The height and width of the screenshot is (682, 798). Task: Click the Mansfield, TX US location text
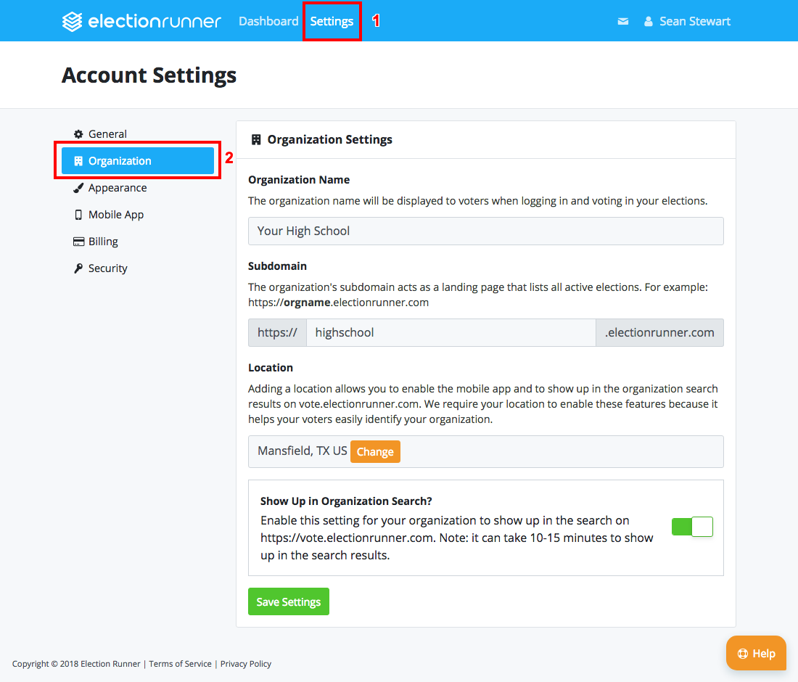pyautogui.click(x=303, y=451)
